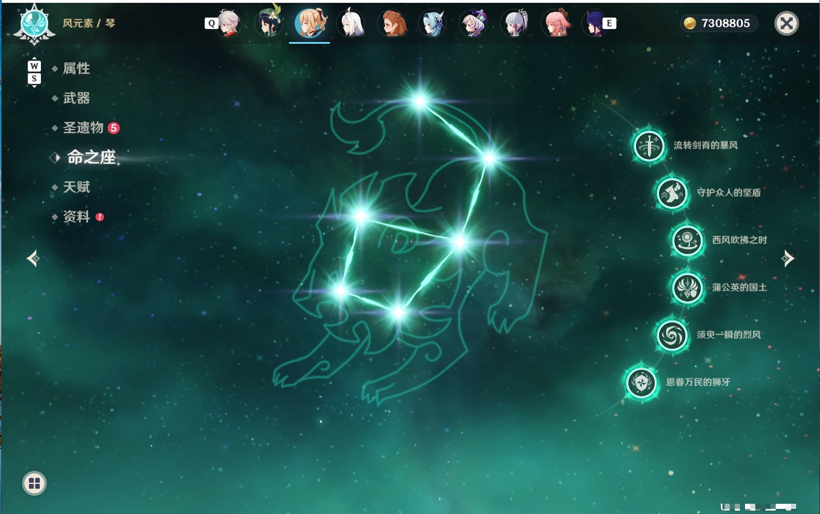Click the Mora coin balance 7308805
The width and height of the screenshot is (820, 514).
tap(719, 23)
